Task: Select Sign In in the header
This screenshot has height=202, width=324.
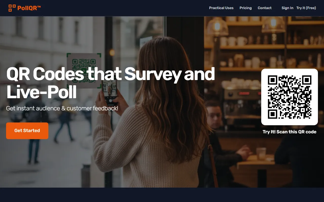Action: point(287,8)
